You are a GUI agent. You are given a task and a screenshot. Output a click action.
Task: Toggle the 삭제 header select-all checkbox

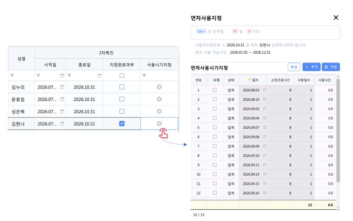pos(209,80)
